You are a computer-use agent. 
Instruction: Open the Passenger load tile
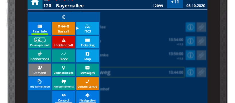(x=40, y=42)
